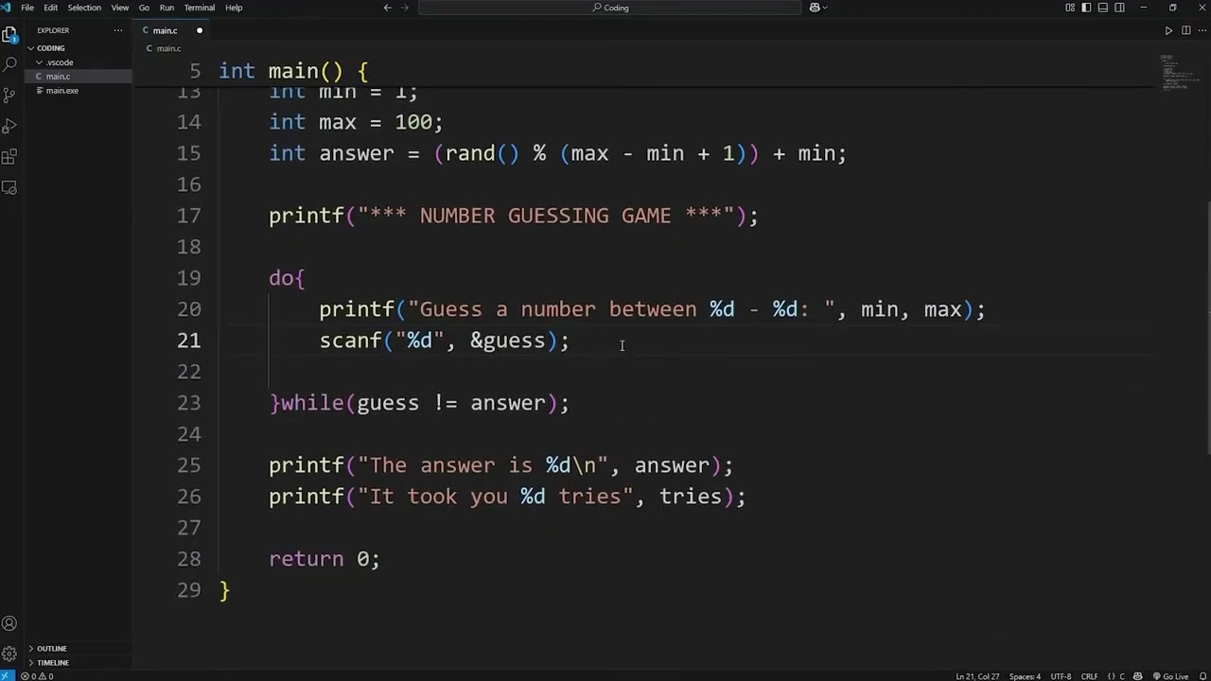Go back with the navigation left arrow
1211x681 pixels.
[x=388, y=8]
